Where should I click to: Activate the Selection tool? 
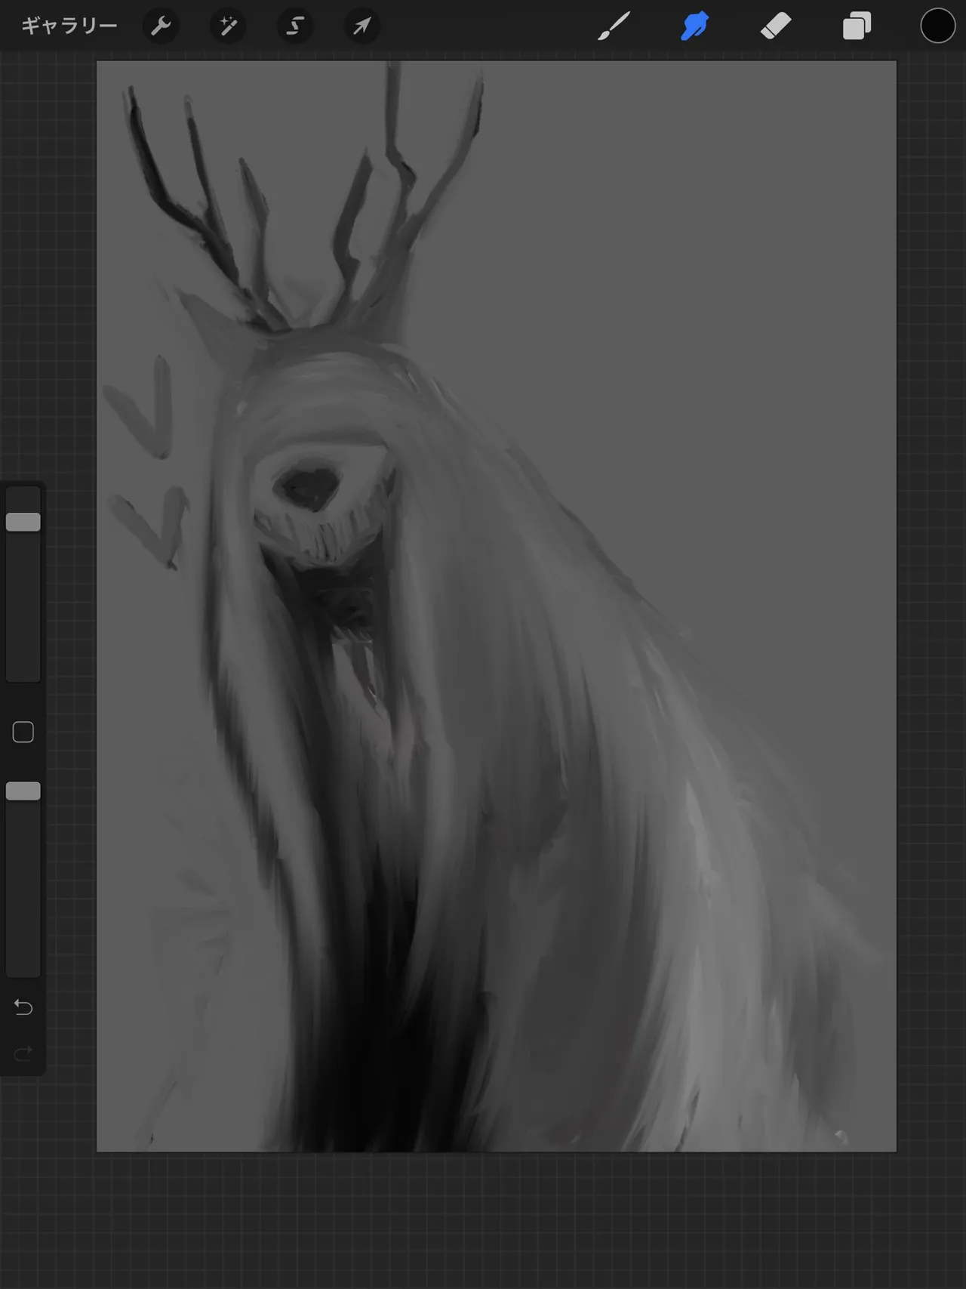295,26
